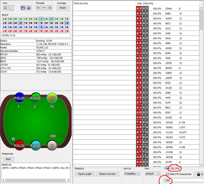Image resolution: width=204 pixels, height=184 pixels.
Task: Click the responses left scroll arrow
Action: (3, 180)
